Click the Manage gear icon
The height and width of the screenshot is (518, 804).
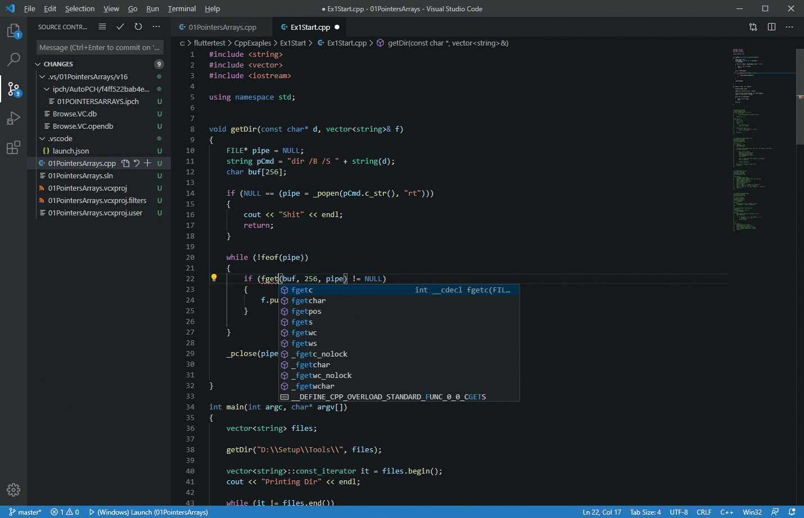point(13,489)
